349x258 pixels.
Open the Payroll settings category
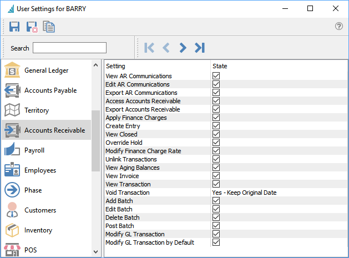click(34, 150)
